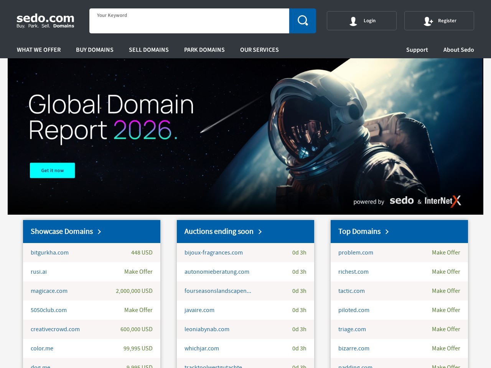
Task: Click Make Offer for problem.com
Action: [446, 253]
